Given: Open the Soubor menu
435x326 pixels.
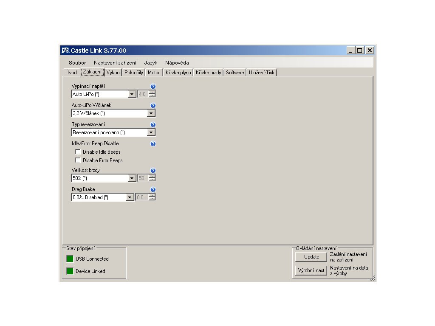Looking at the screenshot, I should pos(77,63).
